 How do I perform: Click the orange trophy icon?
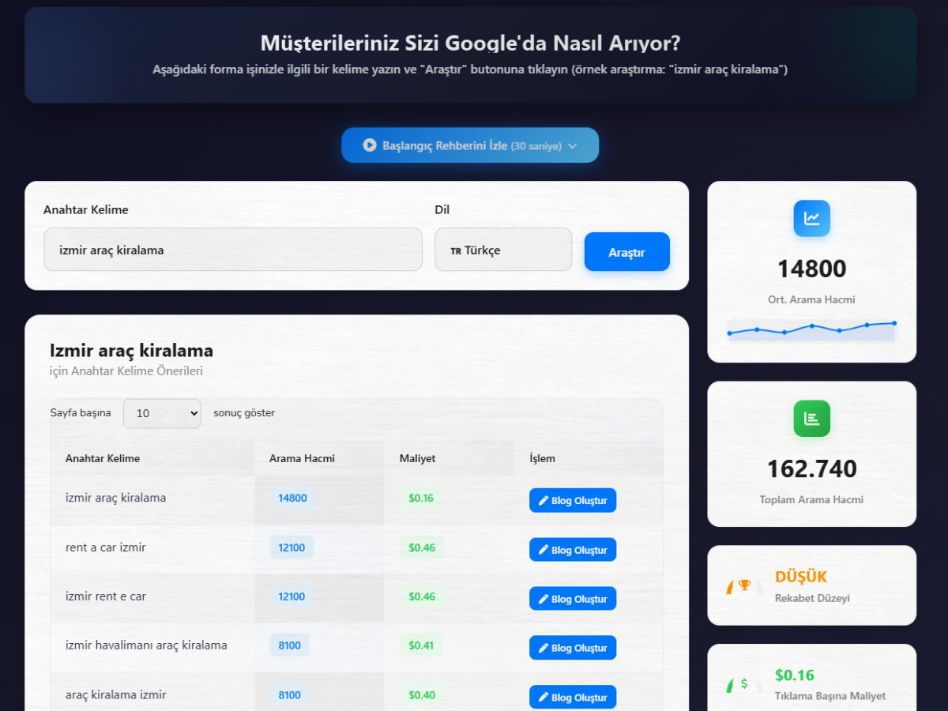(x=744, y=585)
